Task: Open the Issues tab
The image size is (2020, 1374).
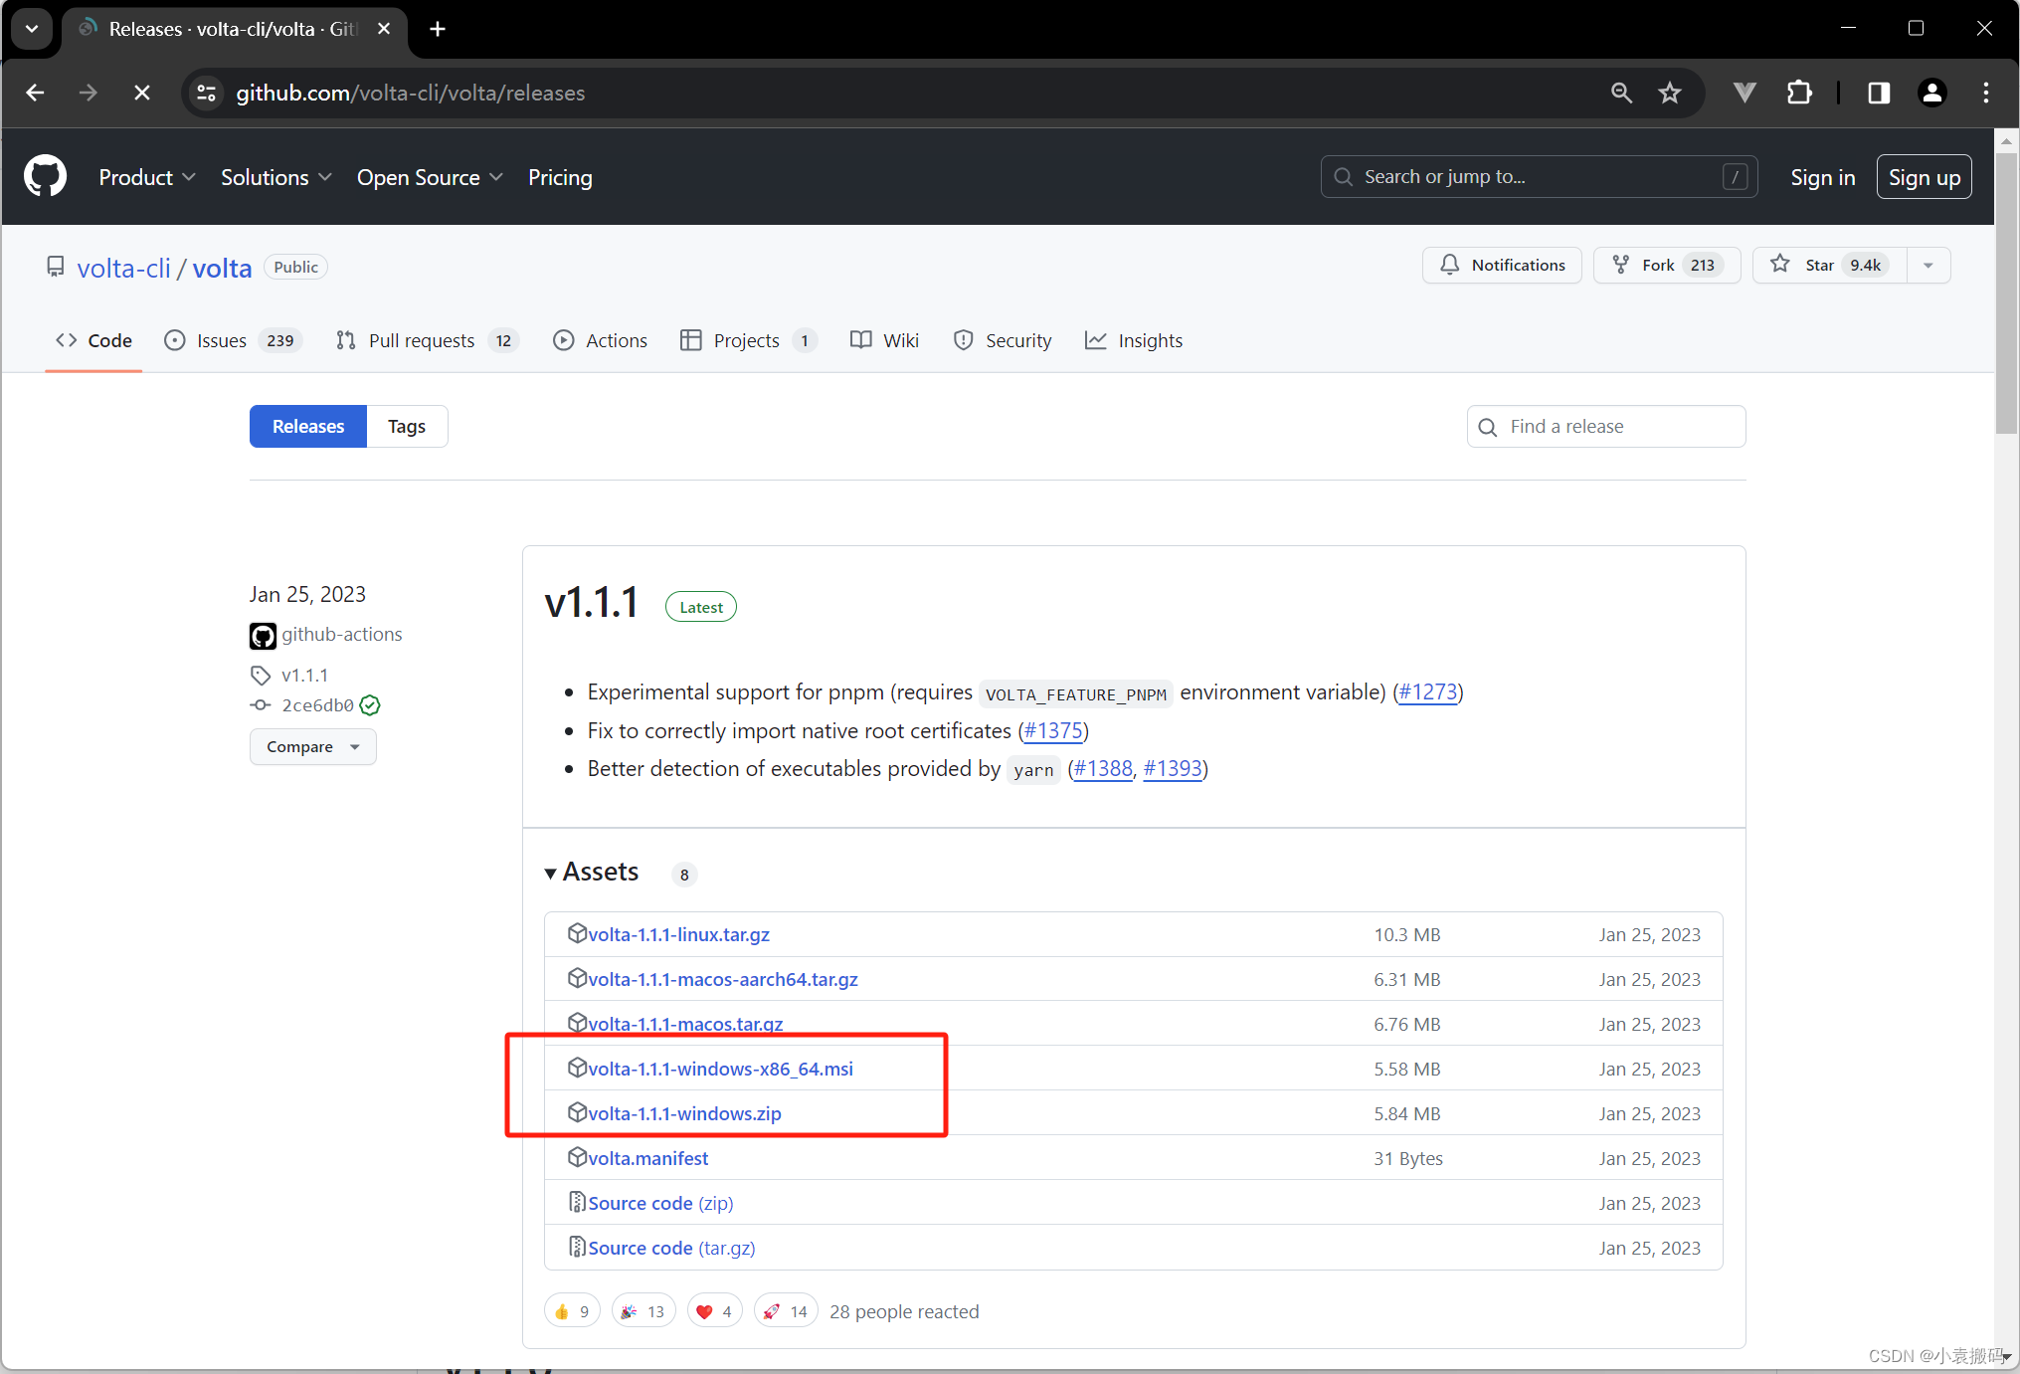Action: [232, 340]
